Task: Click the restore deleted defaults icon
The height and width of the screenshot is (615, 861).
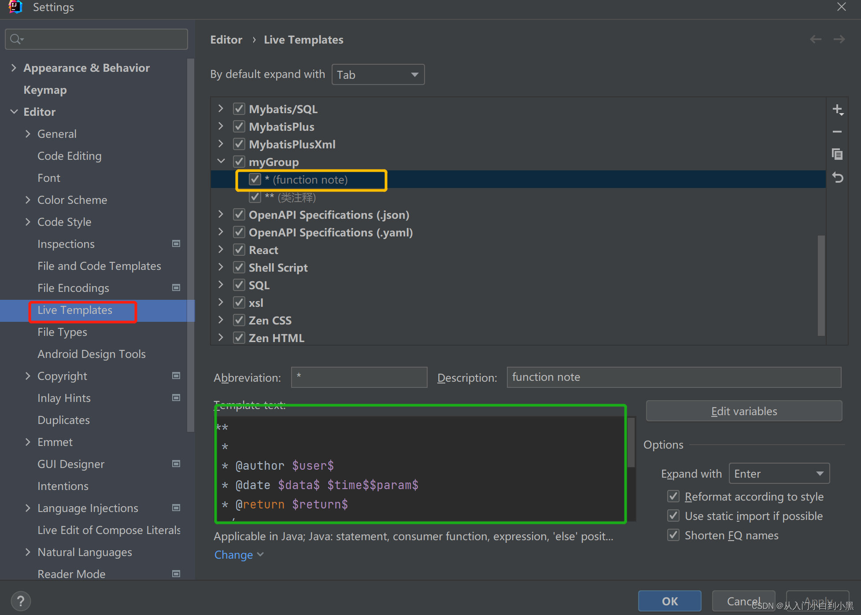Action: click(x=837, y=177)
